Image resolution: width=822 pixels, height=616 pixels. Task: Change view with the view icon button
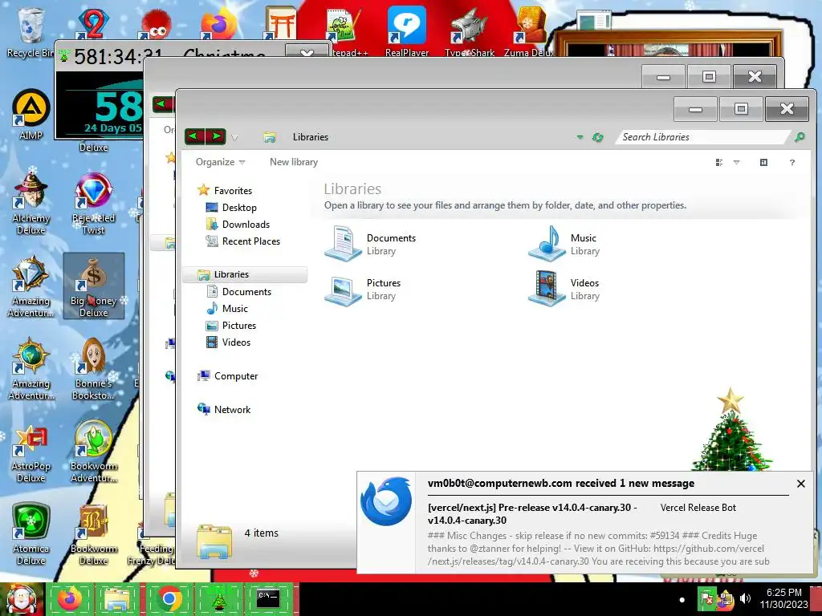point(719,162)
